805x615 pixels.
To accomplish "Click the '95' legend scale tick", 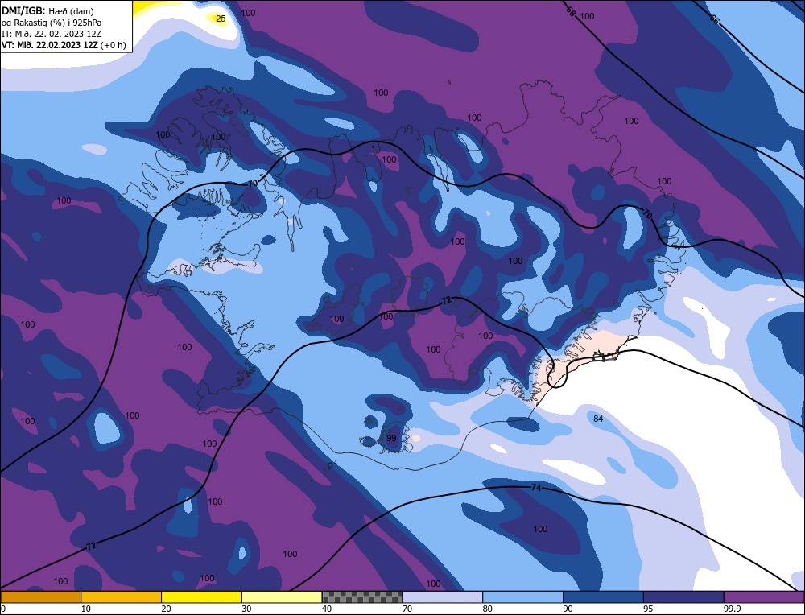I will tap(648, 609).
